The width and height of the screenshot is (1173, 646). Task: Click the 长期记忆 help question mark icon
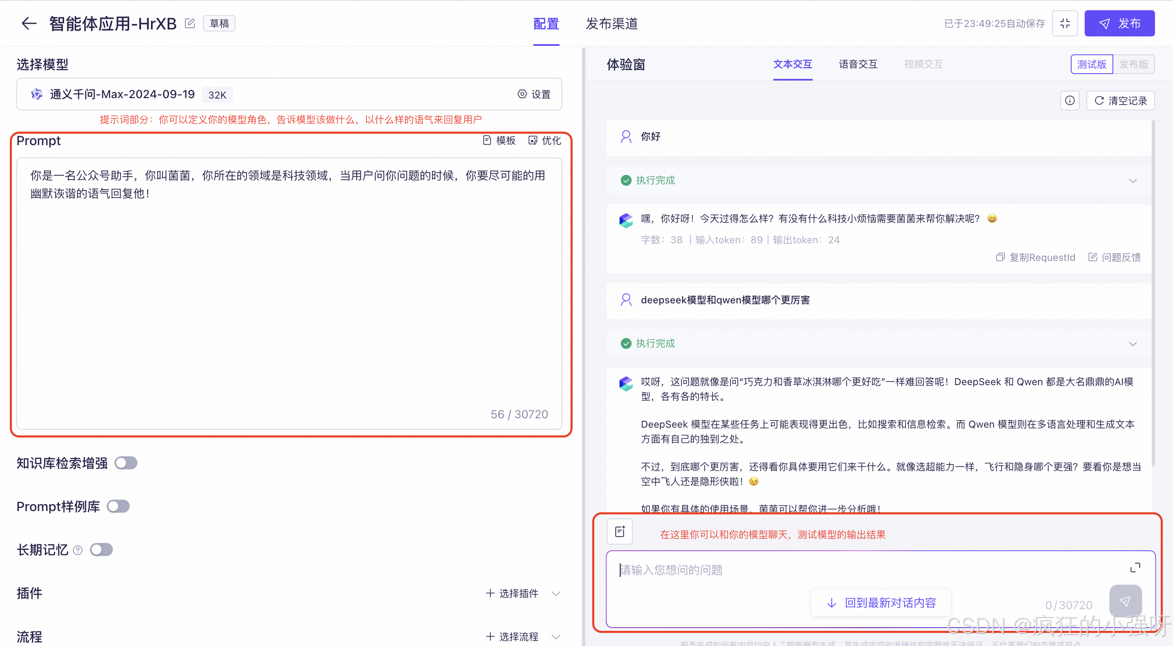click(x=78, y=550)
